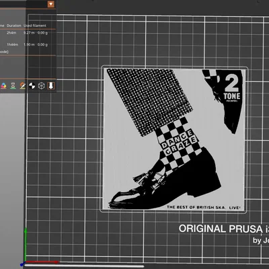Toggle the wireframe cube shells icon
The width and height of the screenshot is (269, 269).
point(42,85)
